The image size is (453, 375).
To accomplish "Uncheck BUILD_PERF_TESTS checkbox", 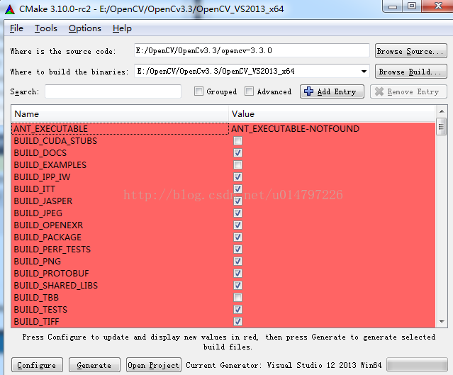I will 237,250.
